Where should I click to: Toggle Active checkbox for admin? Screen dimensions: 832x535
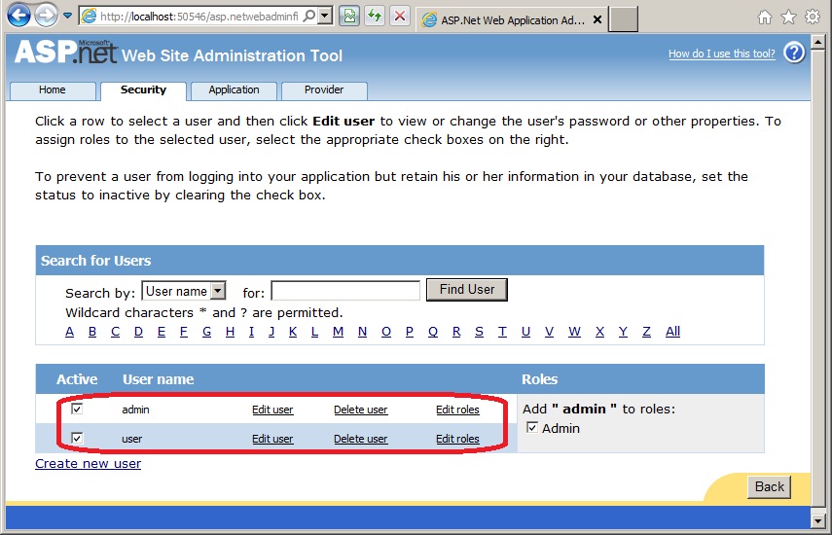pyautogui.click(x=77, y=409)
